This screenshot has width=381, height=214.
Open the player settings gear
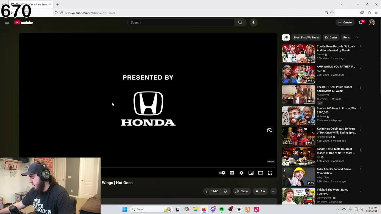point(241,173)
